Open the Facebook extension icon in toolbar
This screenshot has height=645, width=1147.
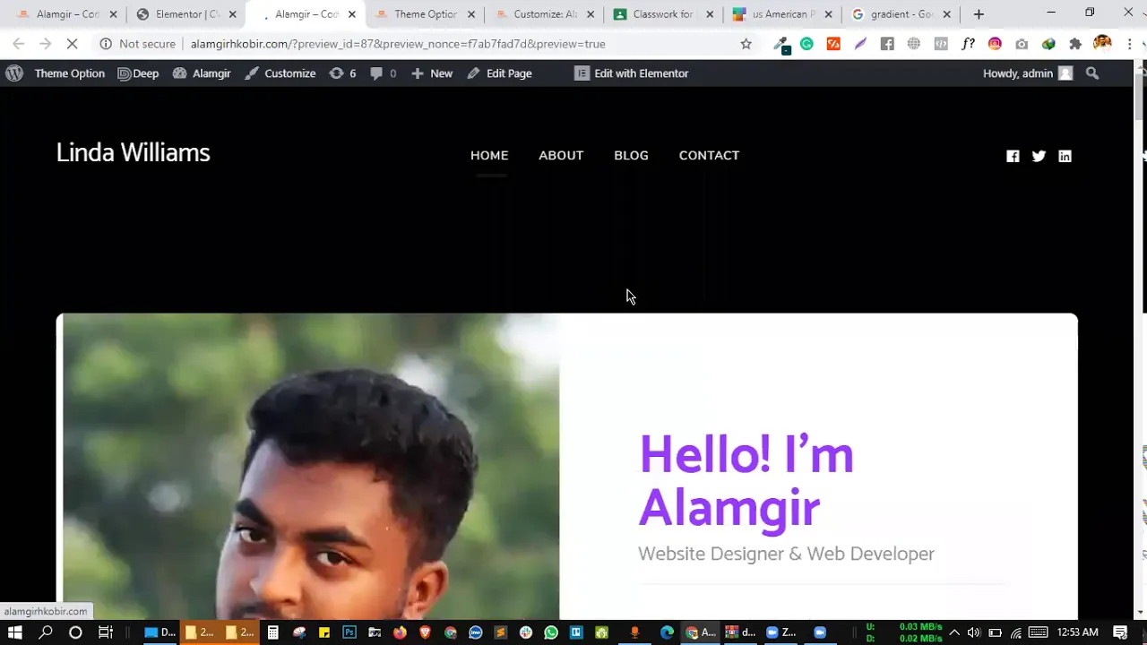(x=887, y=44)
